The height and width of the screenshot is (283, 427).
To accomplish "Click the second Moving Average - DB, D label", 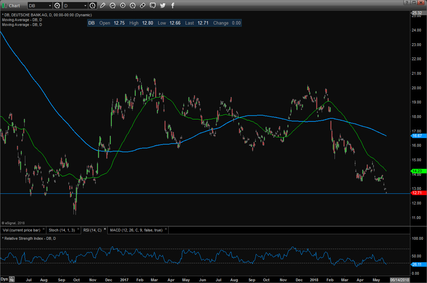I will [22, 25].
